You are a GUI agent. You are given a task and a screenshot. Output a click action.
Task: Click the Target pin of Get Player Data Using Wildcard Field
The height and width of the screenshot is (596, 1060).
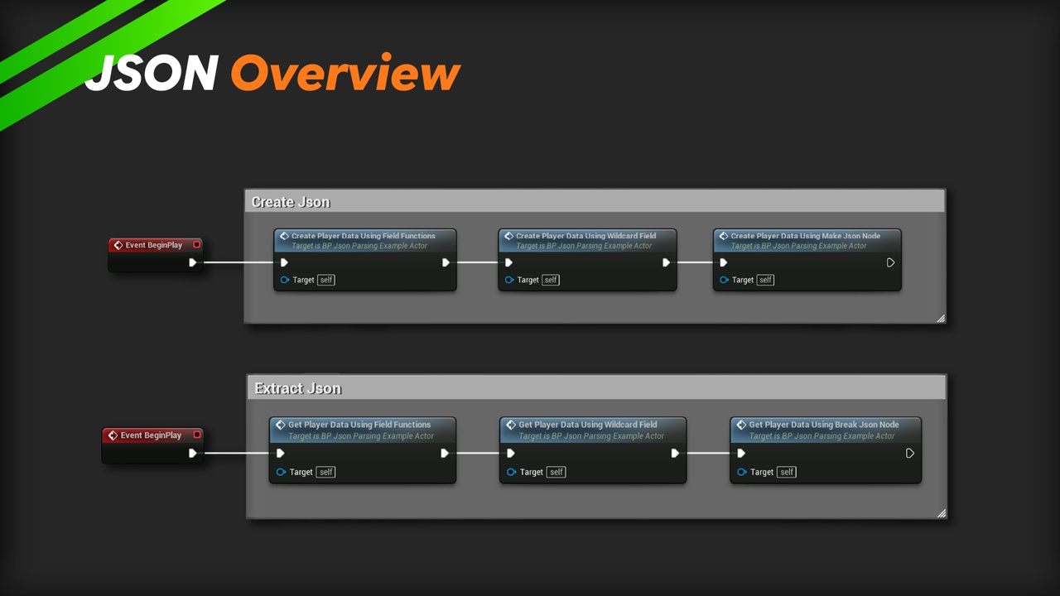click(x=511, y=472)
